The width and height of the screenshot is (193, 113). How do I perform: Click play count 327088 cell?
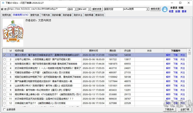[x=112, y=103]
